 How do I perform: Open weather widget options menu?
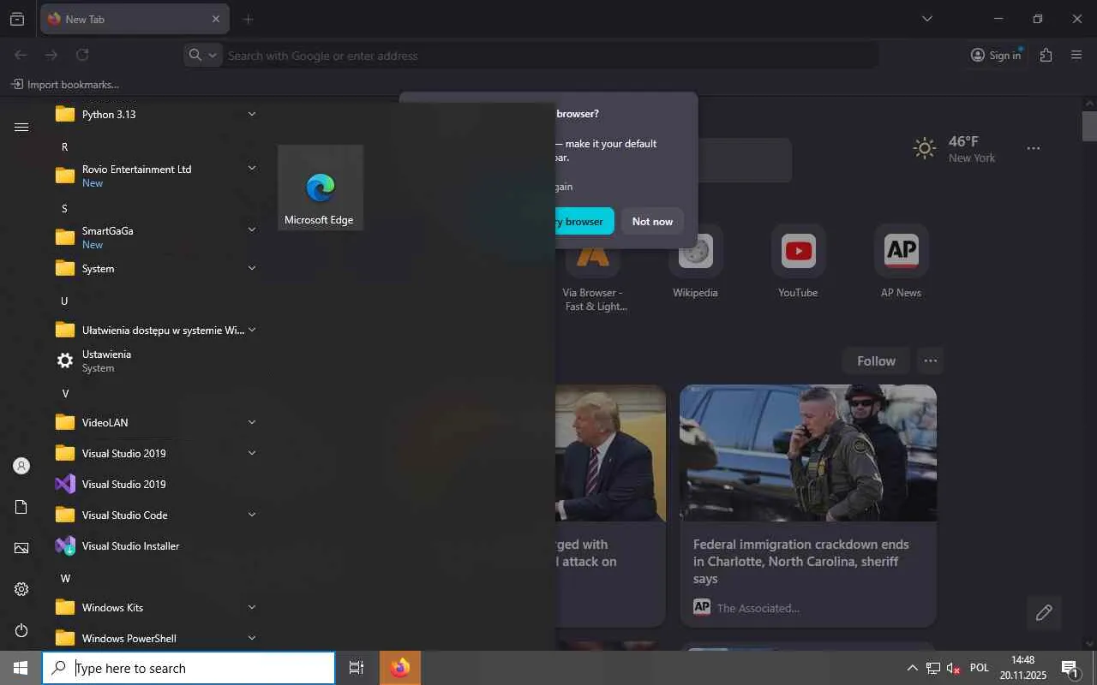(x=1034, y=148)
